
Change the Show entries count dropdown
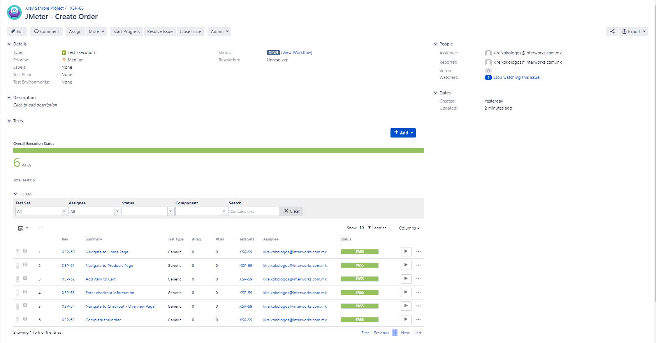pos(365,228)
